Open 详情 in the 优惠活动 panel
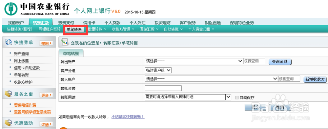The image size is (328, 129). click(x=46, y=125)
